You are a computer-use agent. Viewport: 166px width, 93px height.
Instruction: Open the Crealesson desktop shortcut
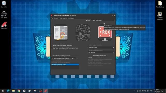4,25
